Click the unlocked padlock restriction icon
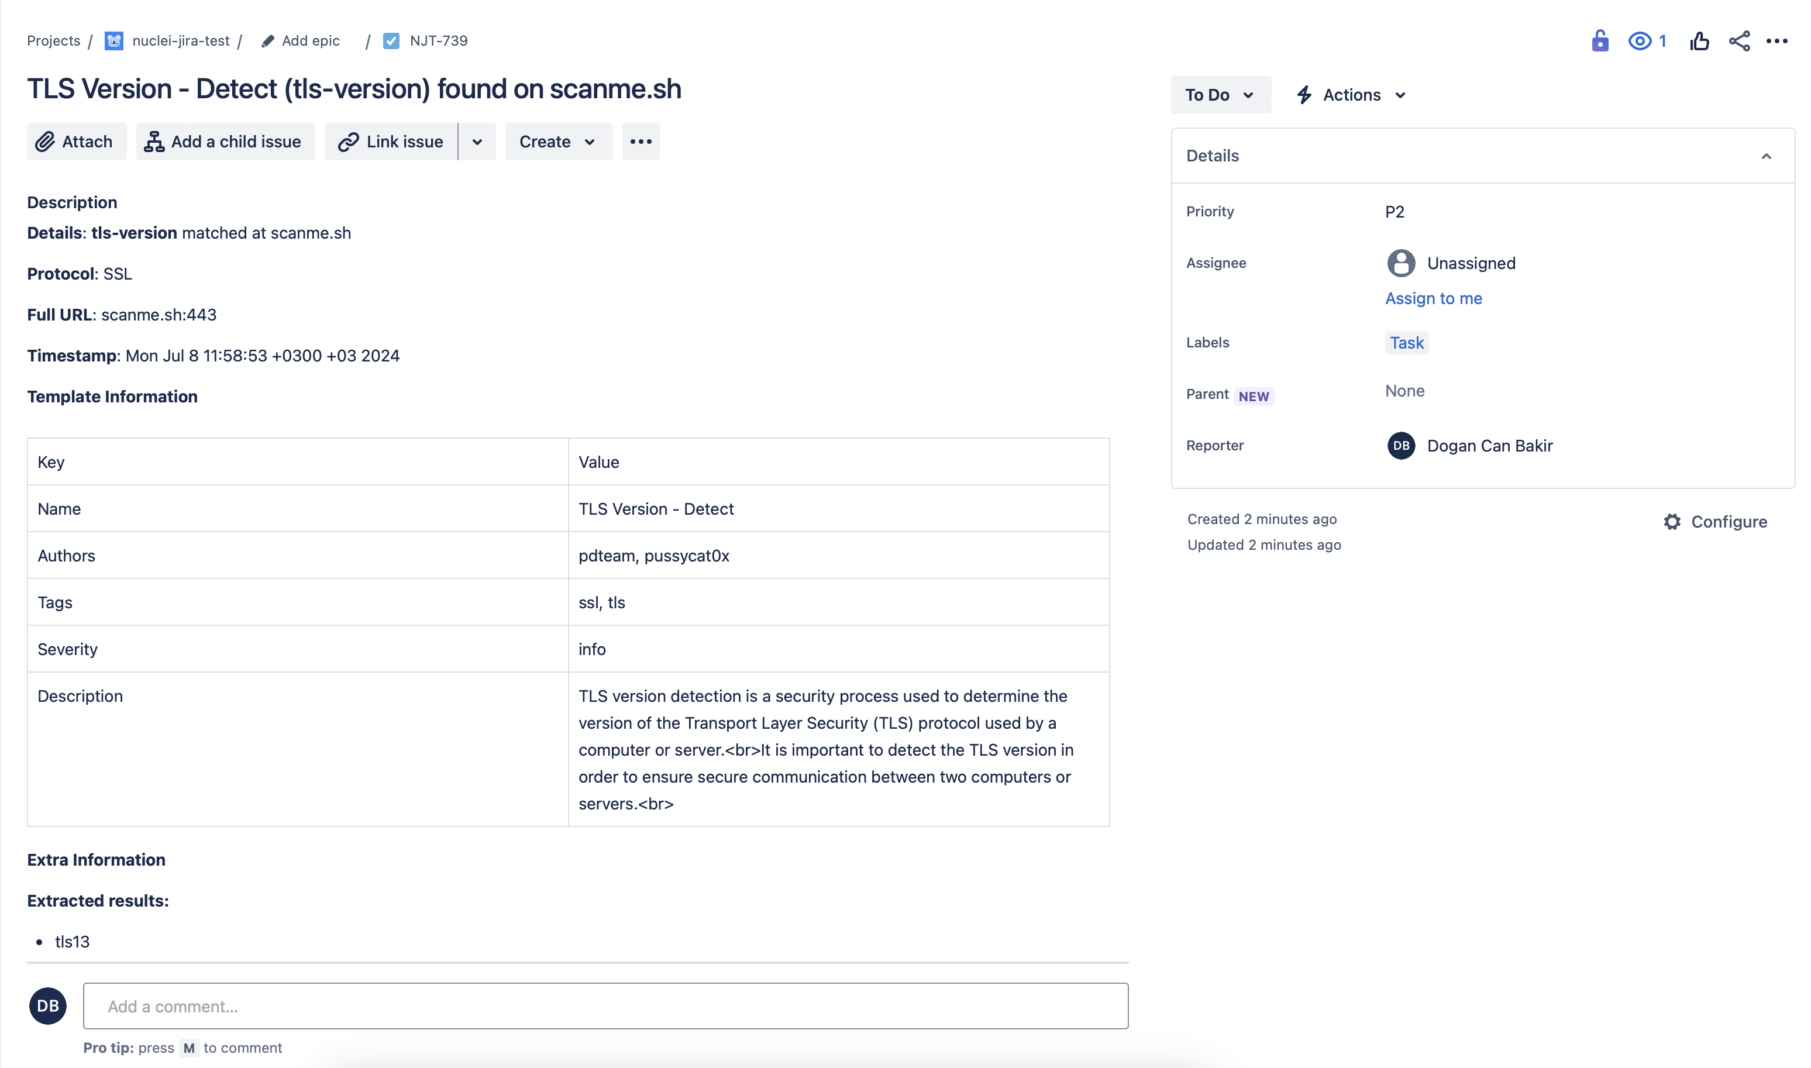1811x1068 pixels. click(x=1599, y=41)
